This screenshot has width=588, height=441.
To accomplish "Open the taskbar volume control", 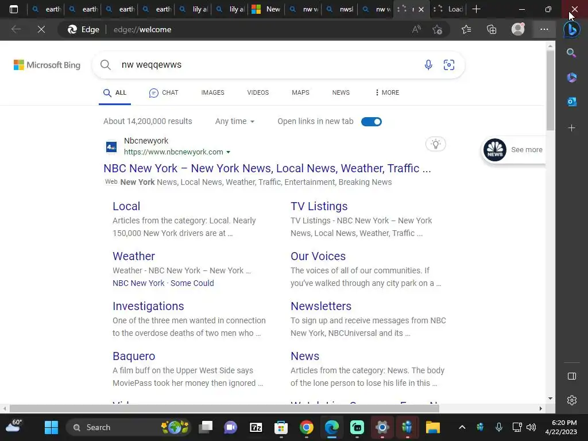I will pos(531,427).
